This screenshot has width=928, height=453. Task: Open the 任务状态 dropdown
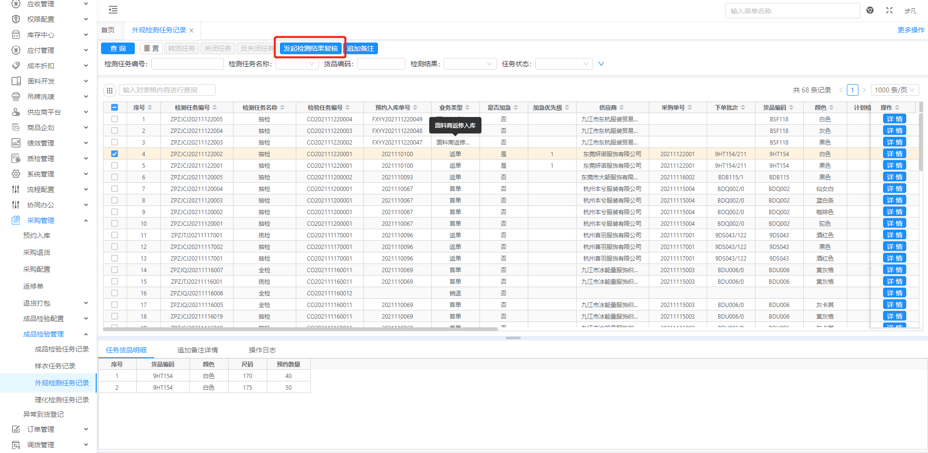564,64
